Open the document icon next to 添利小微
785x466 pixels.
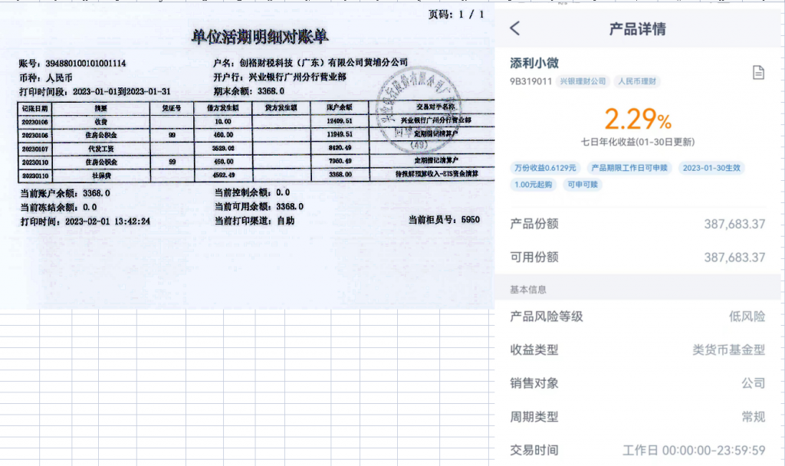coord(758,73)
